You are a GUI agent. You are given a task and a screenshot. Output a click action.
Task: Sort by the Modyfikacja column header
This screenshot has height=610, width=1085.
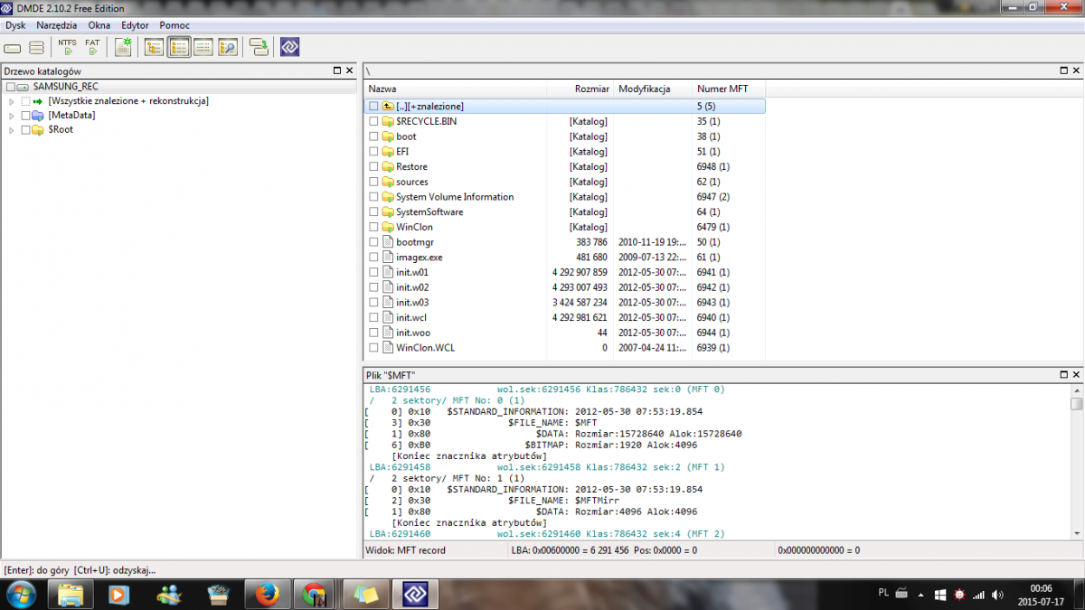click(x=653, y=89)
